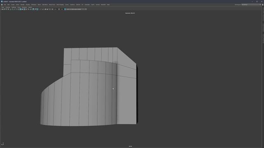Toggle the color management view transform icon

point(65,9)
